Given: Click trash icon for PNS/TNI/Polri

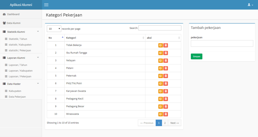Looking at the screenshot, I should 166,84.
